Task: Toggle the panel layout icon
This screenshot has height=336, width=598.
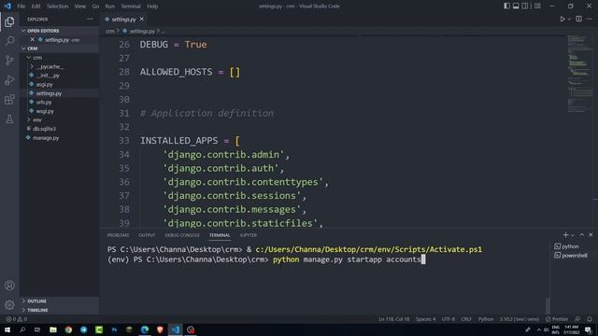Action: (x=516, y=7)
